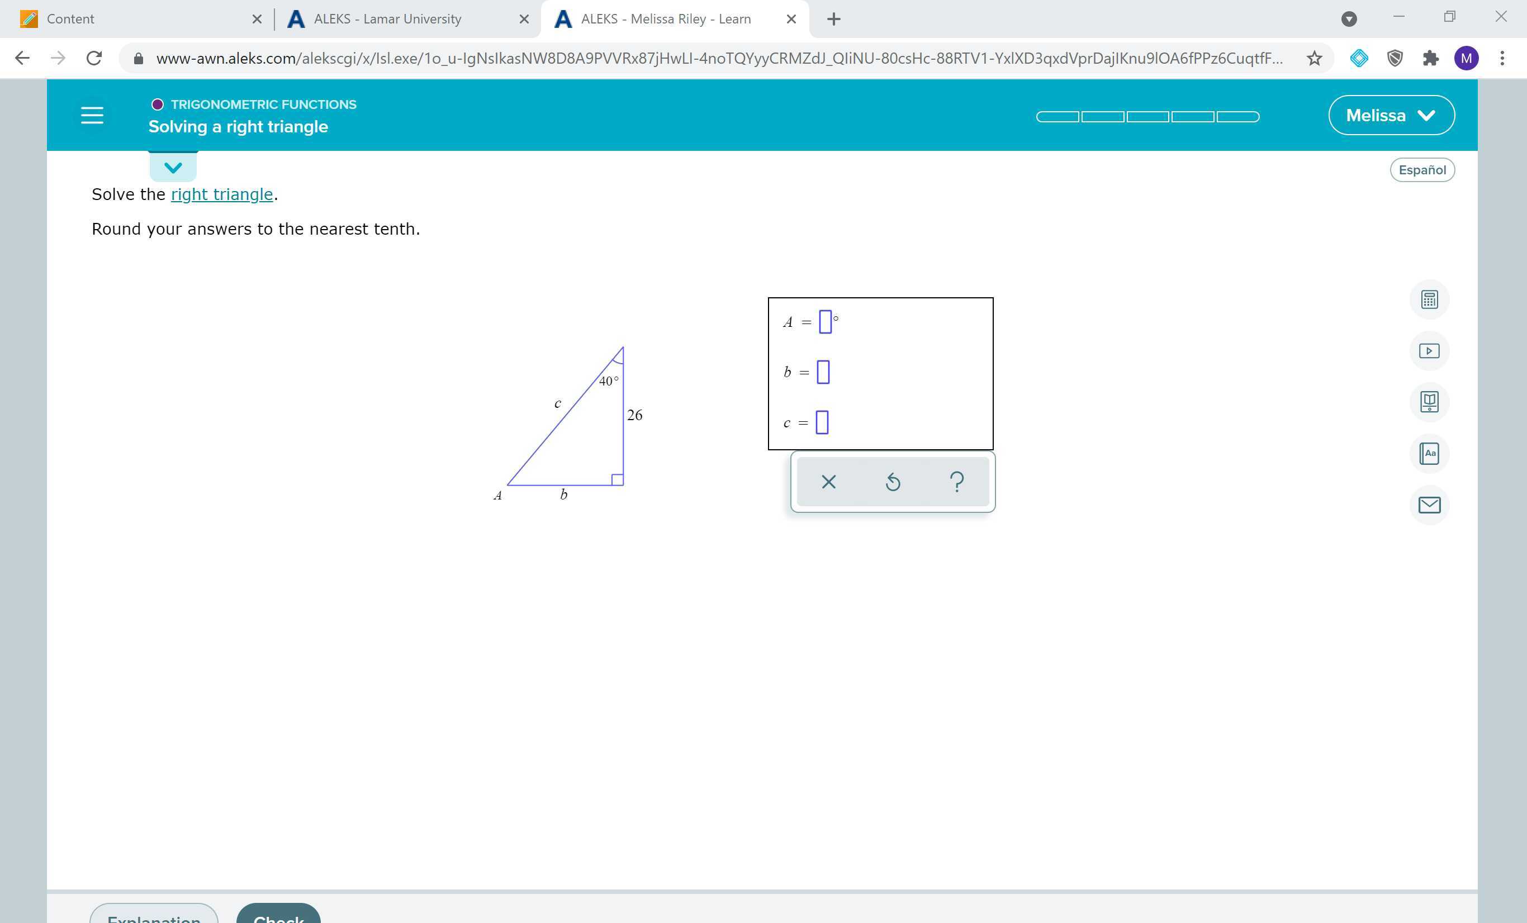1527x923 pixels.
Task: Open the ALEKS calculator
Action: pyautogui.click(x=1430, y=299)
